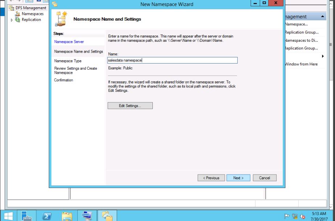
Task: Collapse the Actions pane header arrow
Action: pyautogui.click(x=323, y=16)
